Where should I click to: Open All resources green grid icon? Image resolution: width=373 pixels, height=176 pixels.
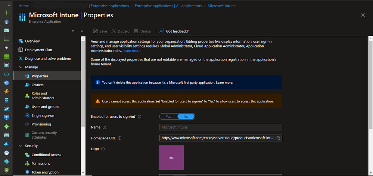coord(6,56)
